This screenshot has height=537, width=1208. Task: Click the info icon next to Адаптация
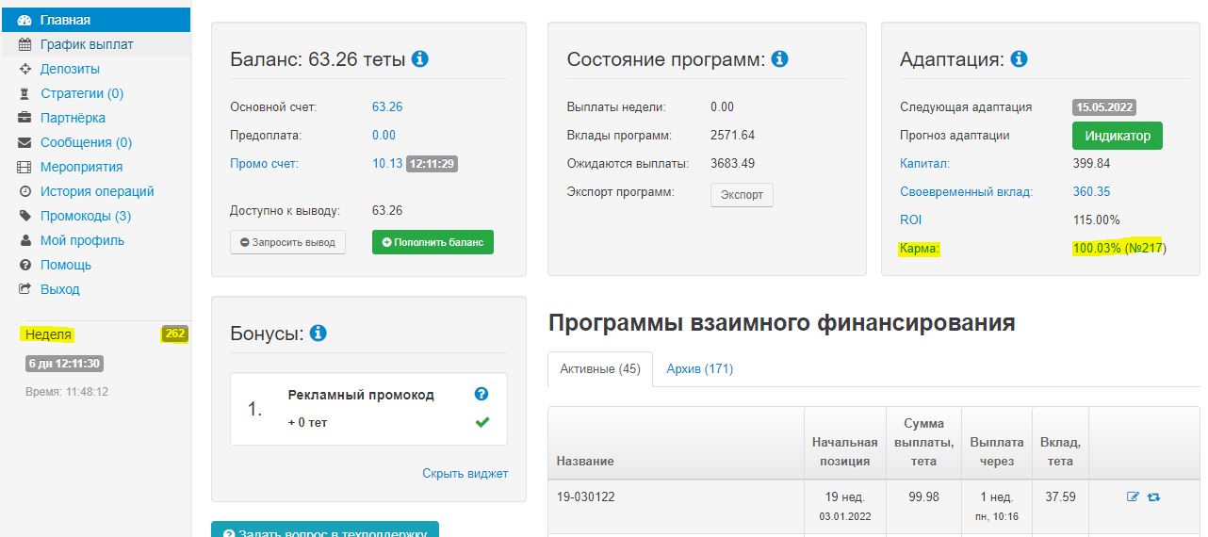(x=1019, y=59)
